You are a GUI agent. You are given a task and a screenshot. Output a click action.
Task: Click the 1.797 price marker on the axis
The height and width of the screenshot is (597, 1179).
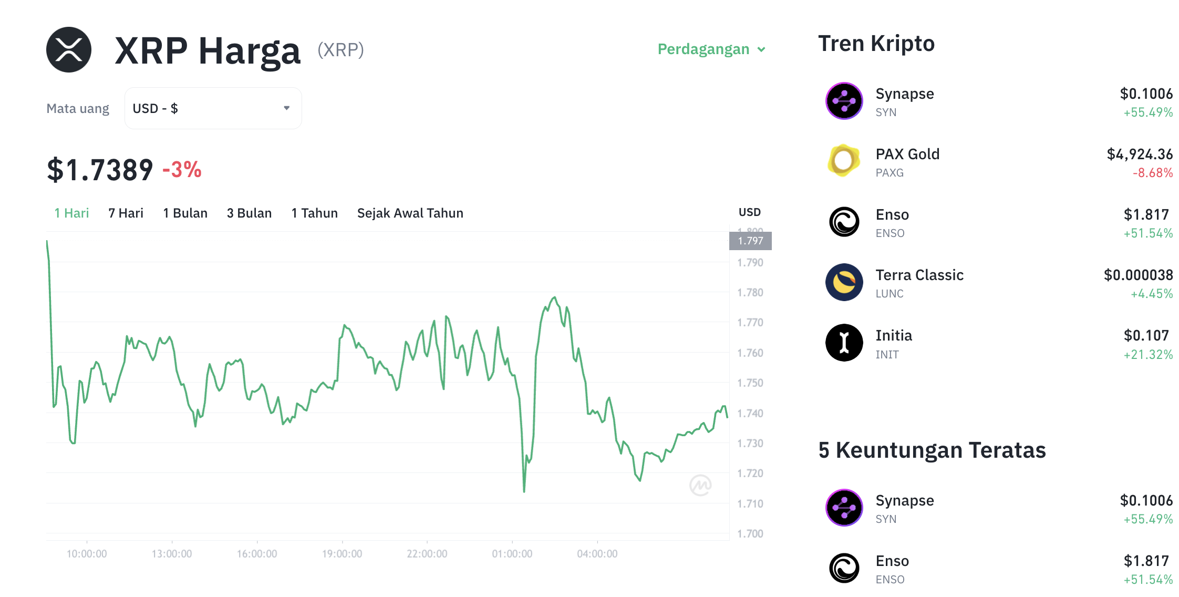pos(750,241)
